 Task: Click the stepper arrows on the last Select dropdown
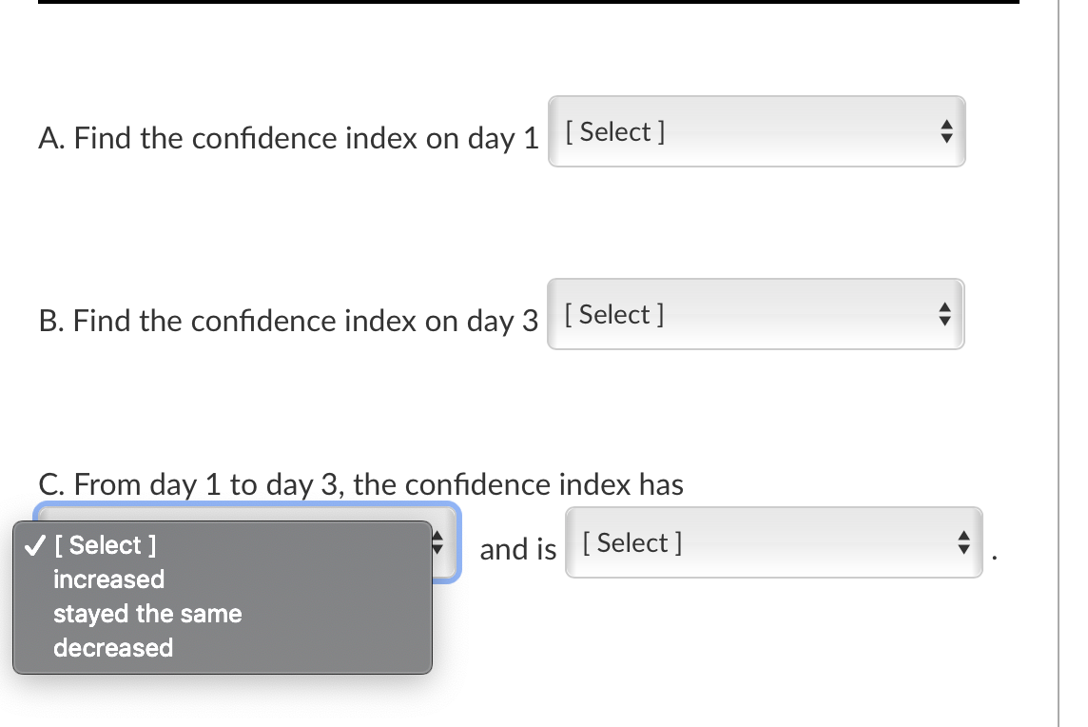pyautogui.click(x=962, y=543)
